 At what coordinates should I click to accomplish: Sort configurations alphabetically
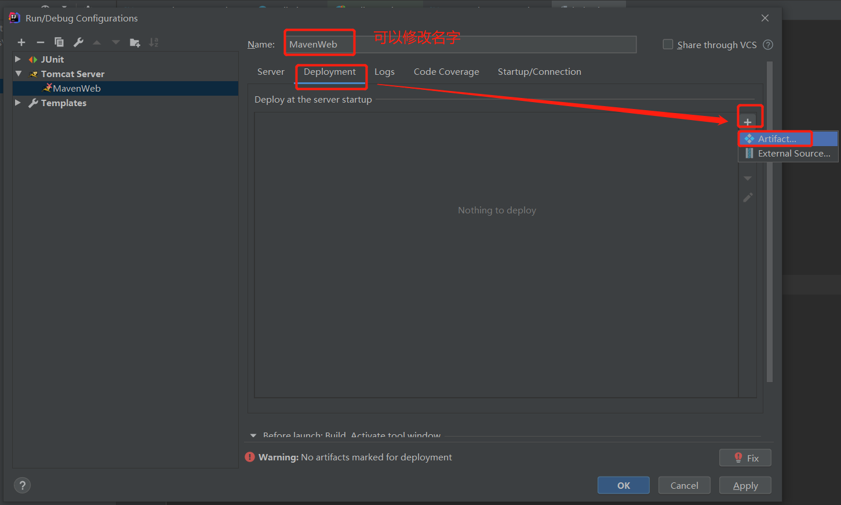click(x=154, y=42)
